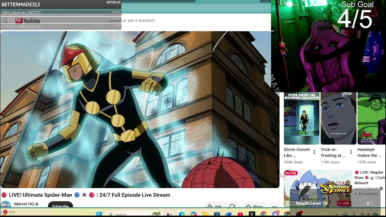Open the LIVE Regular Show video title
The width and height of the screenshot is (386, 217).
(x=370, y=178)
